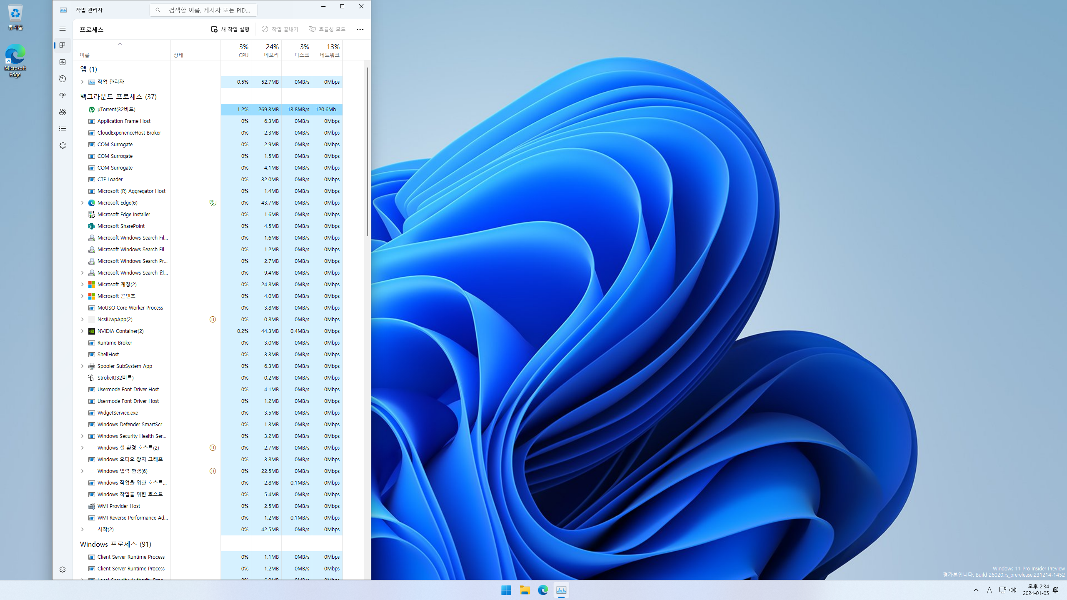Expand the Microsoft Windows Search 인덱서 row

coord(82,272)
